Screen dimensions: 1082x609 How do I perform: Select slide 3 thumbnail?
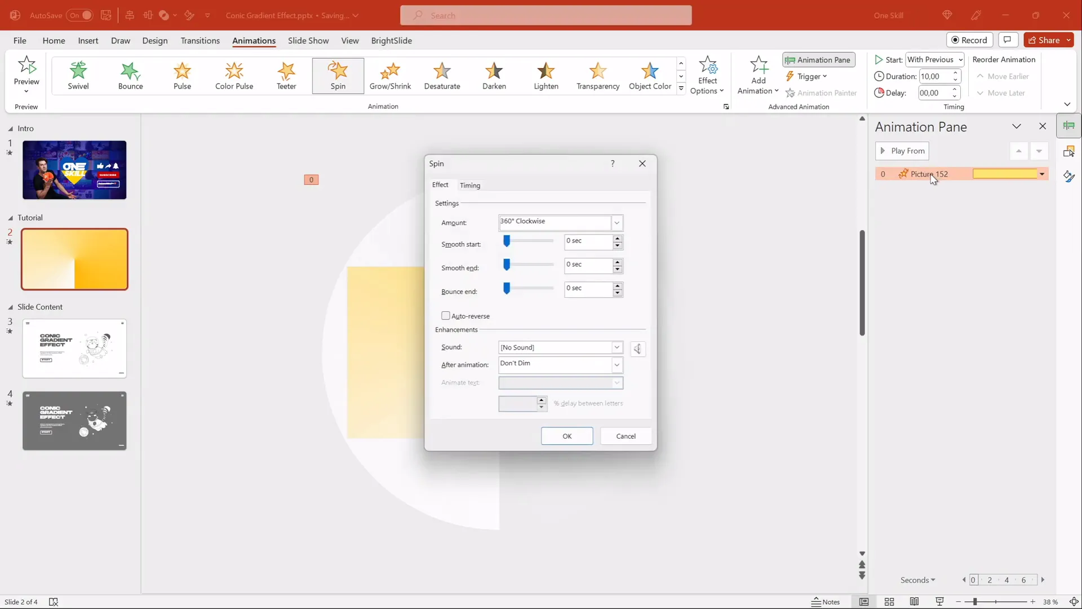(x=74, y=348)
